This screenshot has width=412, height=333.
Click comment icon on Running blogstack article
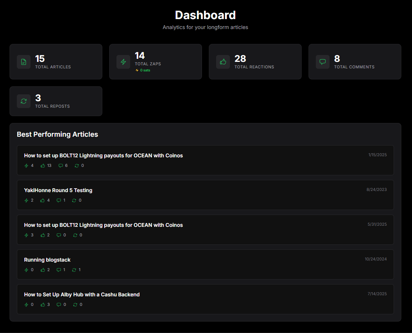point(58,270)
